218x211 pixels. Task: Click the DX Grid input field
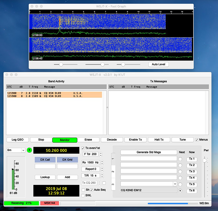pos(67,166)
